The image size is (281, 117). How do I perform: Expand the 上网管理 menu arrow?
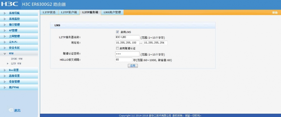tap(5, 36)
